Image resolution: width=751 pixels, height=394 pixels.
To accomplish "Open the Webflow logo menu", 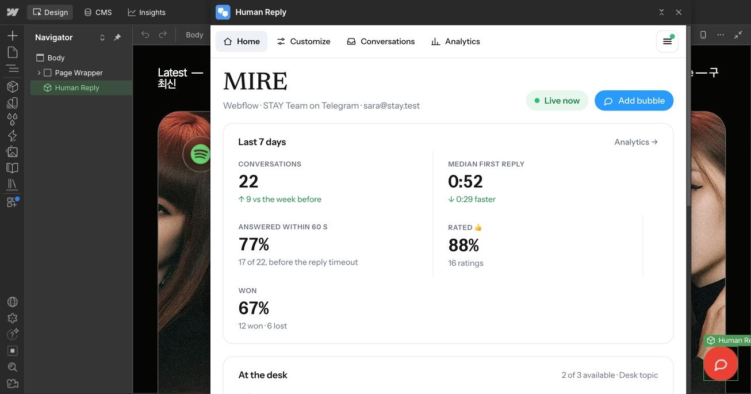I will point(12,12).
